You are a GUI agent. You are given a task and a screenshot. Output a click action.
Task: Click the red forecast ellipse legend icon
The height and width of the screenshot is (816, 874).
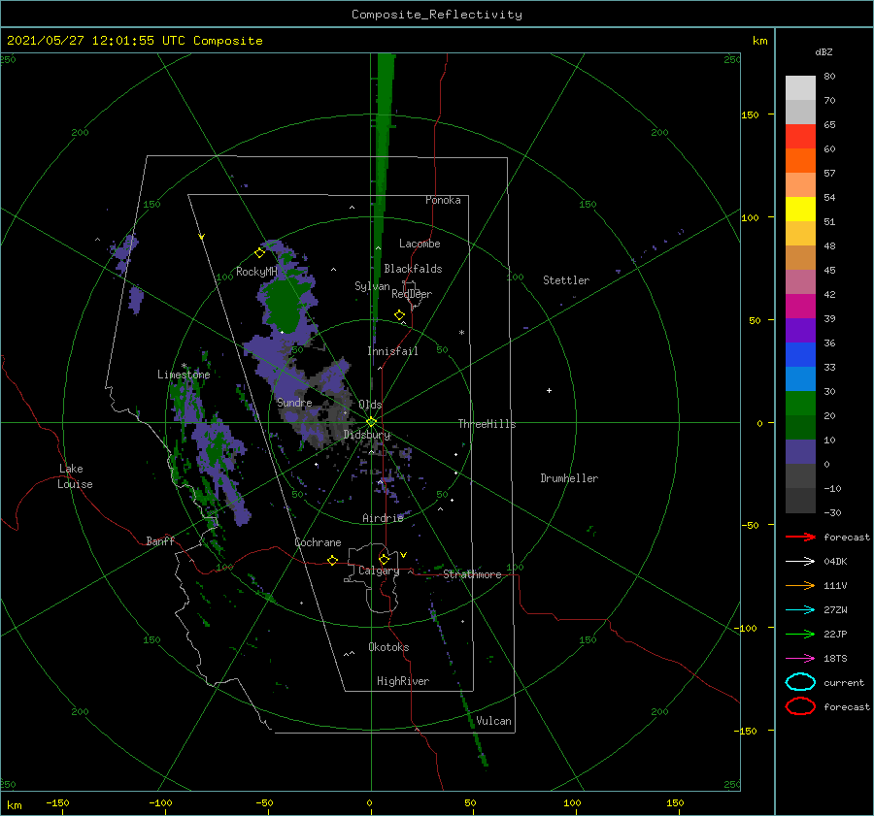point(800,706)
